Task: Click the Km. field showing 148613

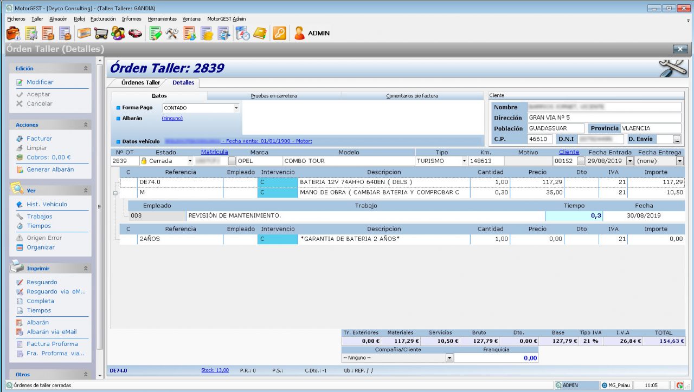Action: point(486,161)
